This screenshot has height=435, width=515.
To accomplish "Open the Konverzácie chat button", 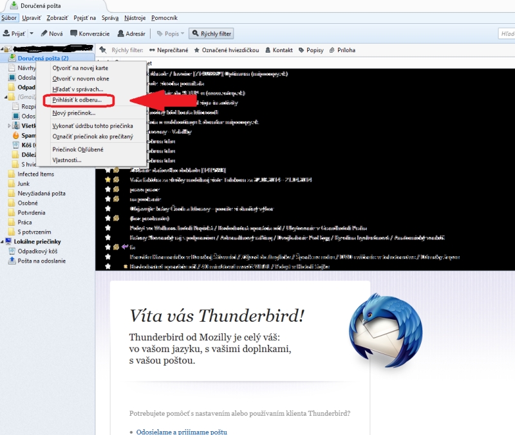I will pos(89,33).
